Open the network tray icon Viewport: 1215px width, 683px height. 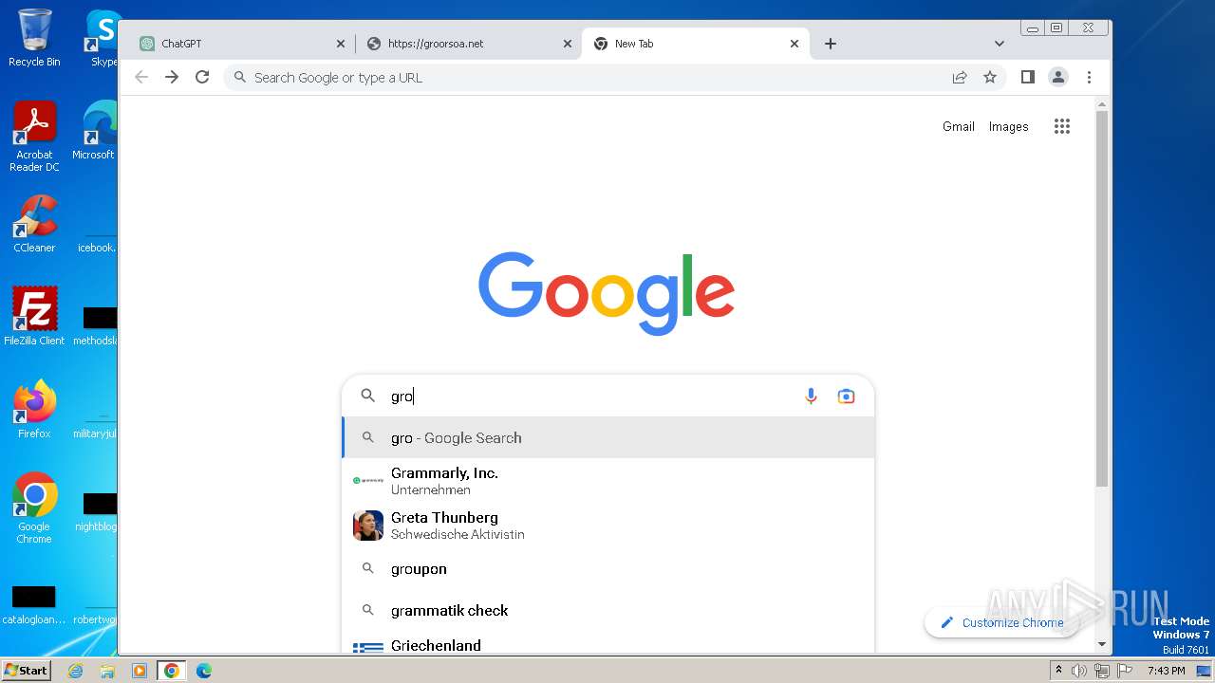(1101, 671)
